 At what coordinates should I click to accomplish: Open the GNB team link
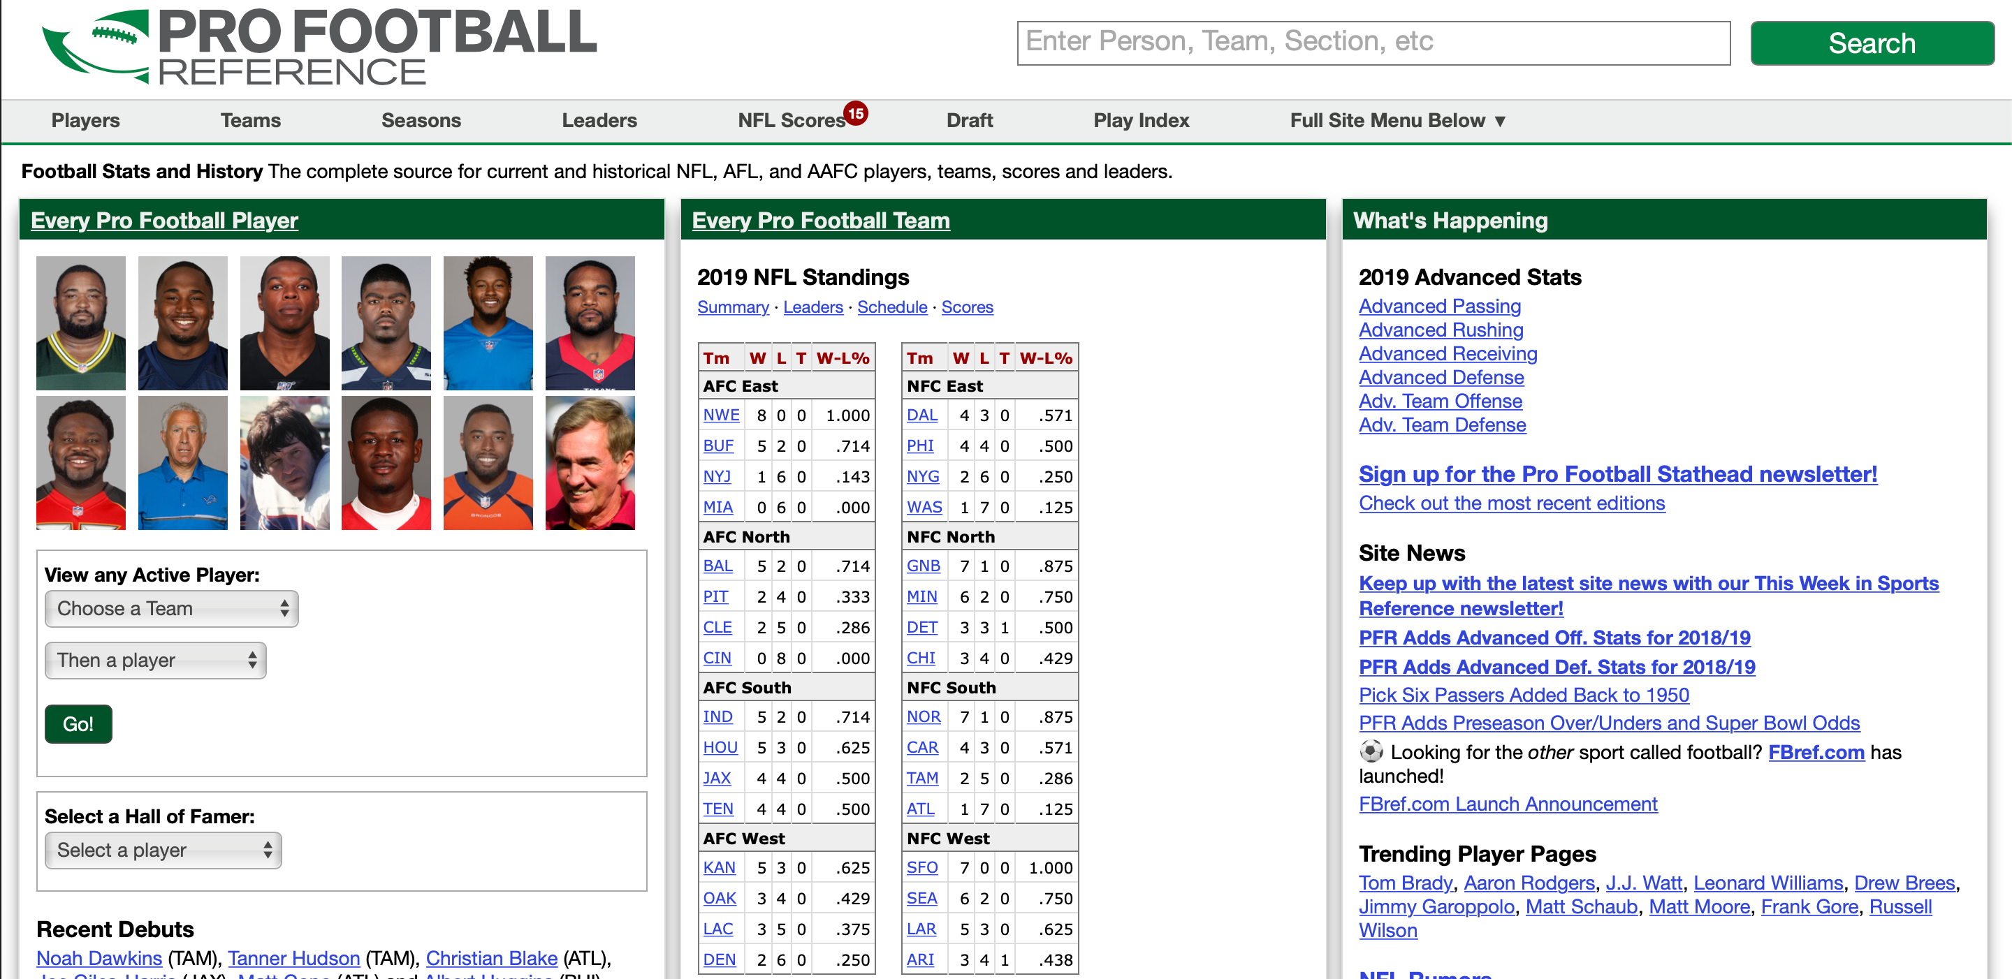point(923,566)
